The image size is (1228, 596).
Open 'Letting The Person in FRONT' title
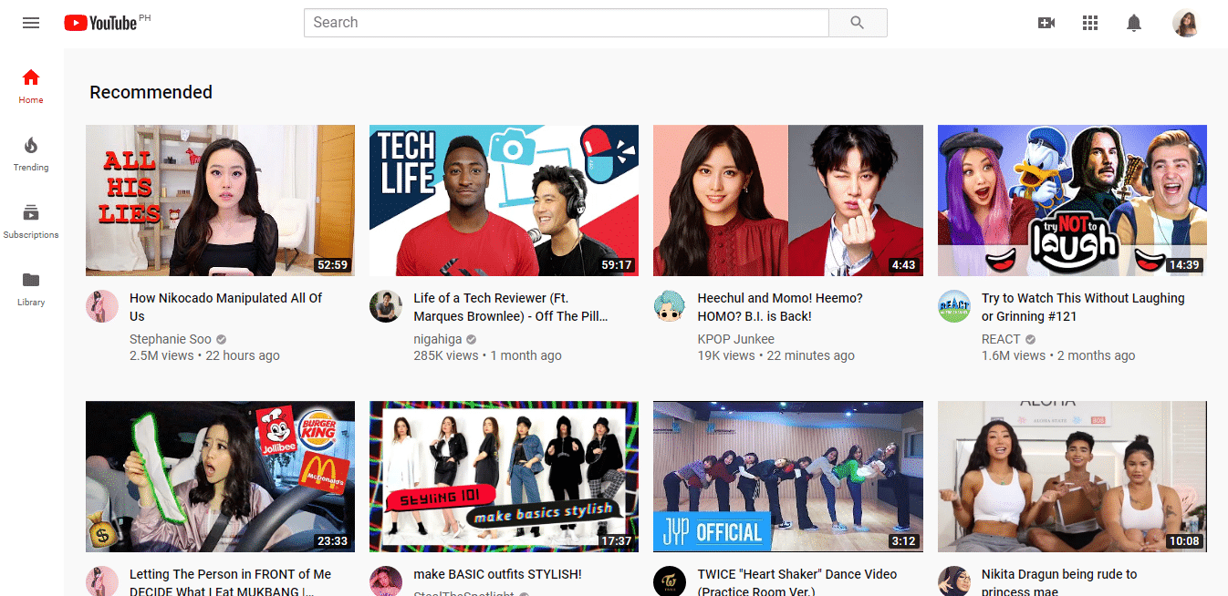click(x=230, y=582)
